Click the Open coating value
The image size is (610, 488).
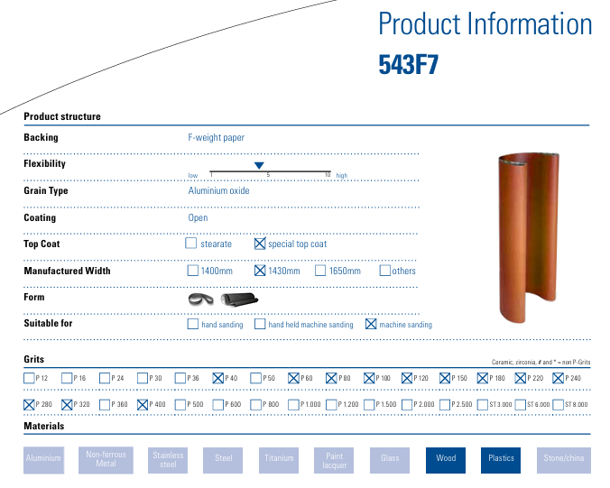[x=198, y=217]
